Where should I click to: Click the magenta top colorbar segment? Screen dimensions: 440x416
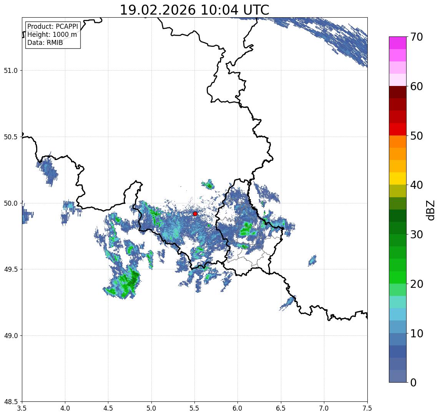[398, 43]
